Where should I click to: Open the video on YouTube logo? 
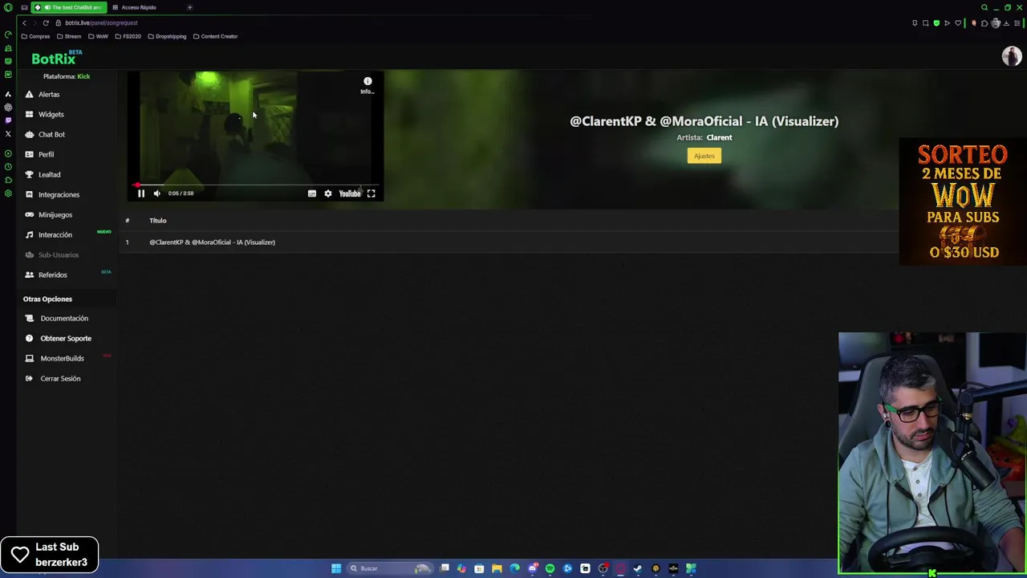[x=350, y=193]
